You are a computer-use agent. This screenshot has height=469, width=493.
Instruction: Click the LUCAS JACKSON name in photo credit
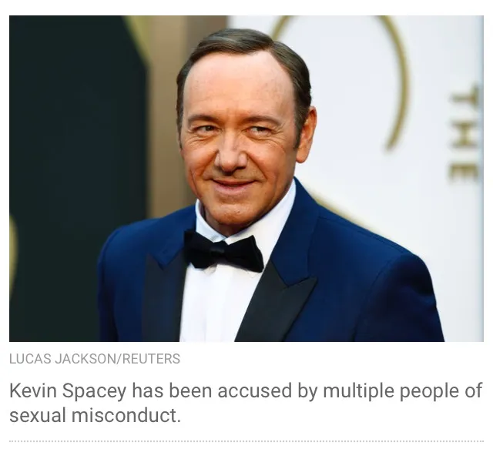coord(63,359)
